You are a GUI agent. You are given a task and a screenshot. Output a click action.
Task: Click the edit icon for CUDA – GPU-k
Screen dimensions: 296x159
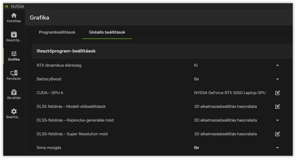[277, 93]
